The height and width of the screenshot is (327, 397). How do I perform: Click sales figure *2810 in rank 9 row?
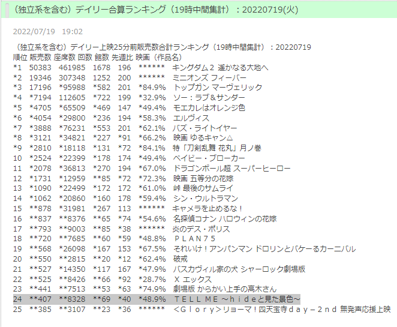click(x=40, y=148)
